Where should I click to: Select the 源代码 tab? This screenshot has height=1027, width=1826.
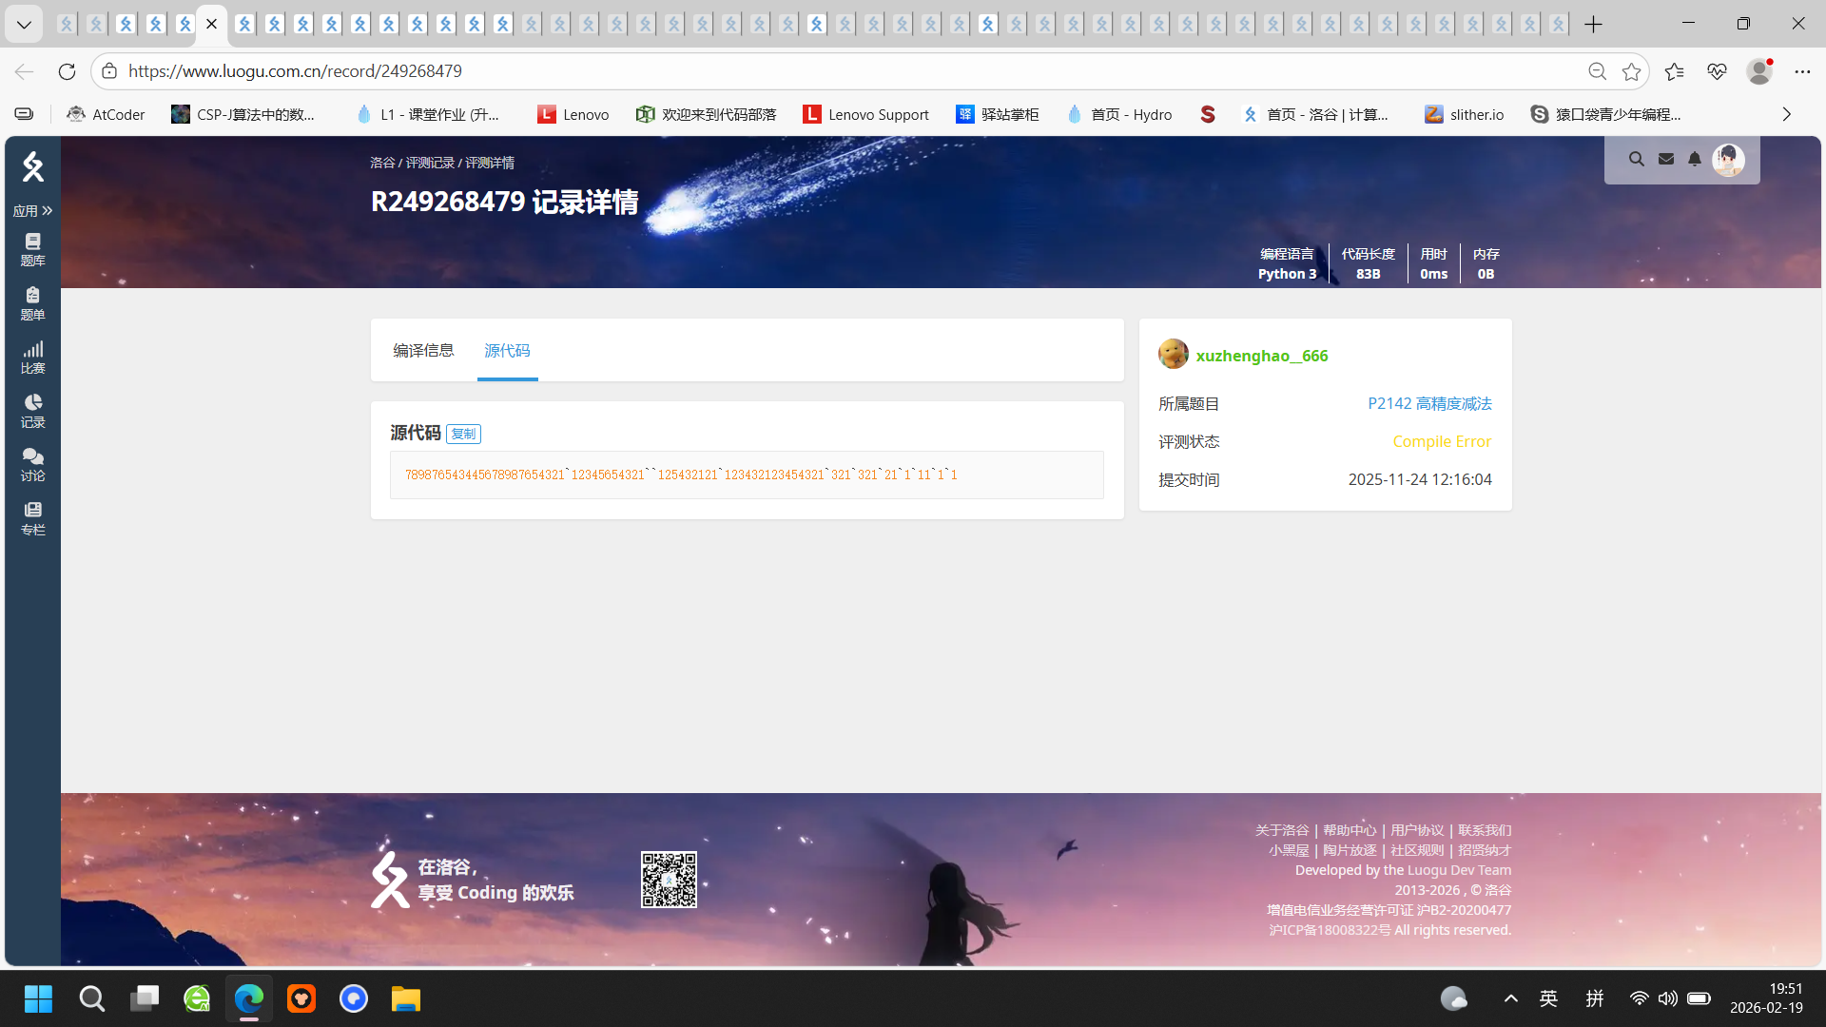tap(507, 350)
